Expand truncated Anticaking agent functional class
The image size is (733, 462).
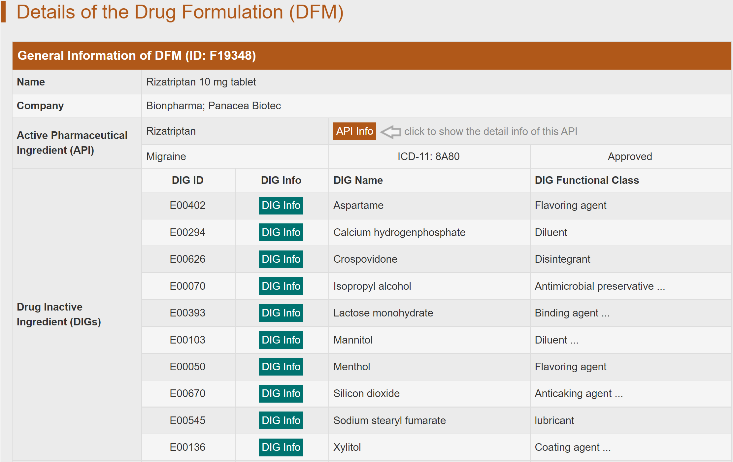point(618,394)
